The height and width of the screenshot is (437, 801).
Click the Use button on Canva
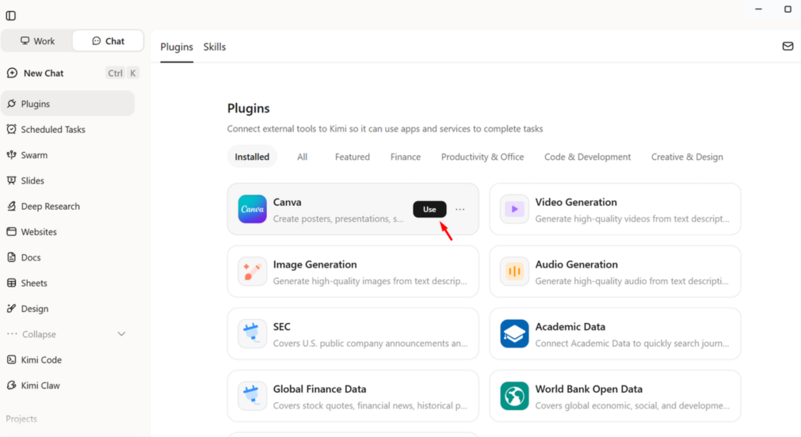coord(429,209)
